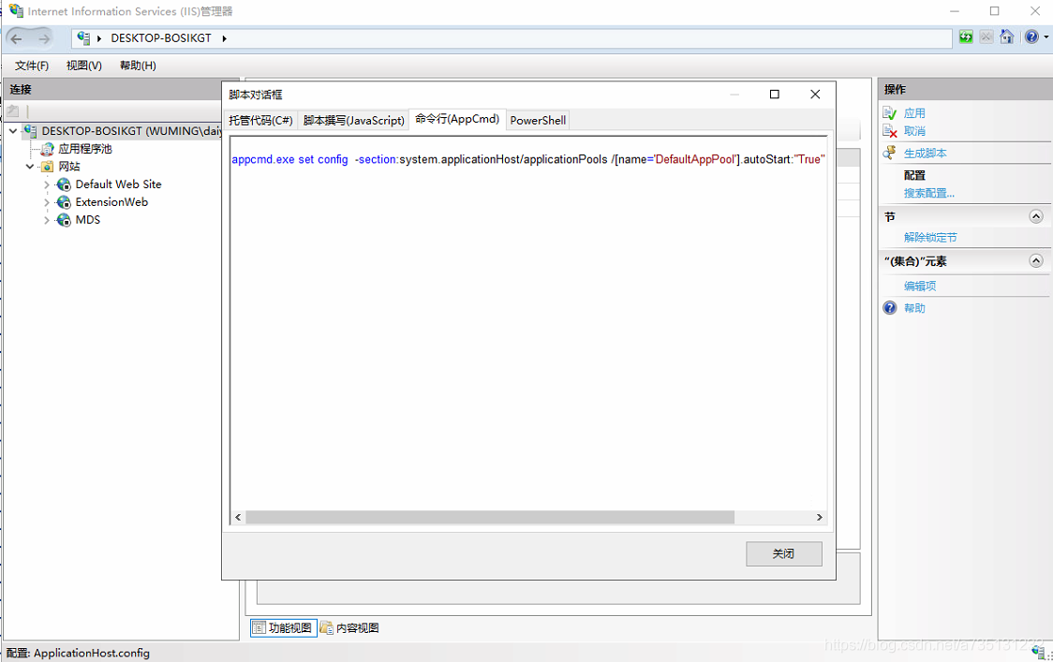Click the 生成脚本 icon
Image resolution: width=1053 pixels, height=662 pixels.
(x=890, y=153)
